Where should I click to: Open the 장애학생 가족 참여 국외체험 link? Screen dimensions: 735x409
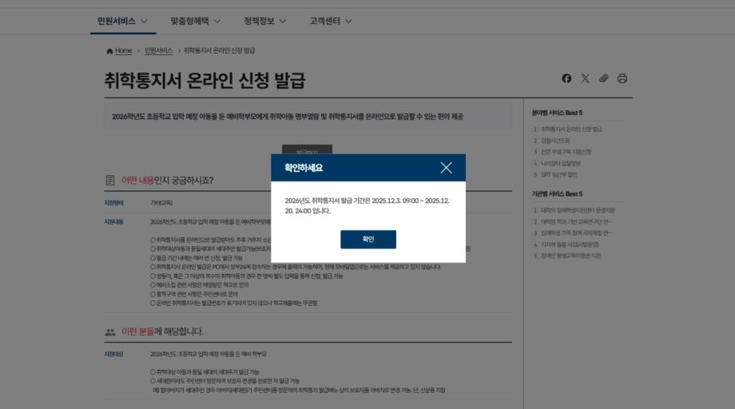click(577, 232)
